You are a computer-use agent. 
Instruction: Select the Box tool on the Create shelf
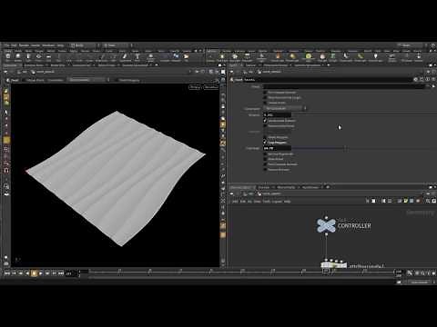(8, 56)
